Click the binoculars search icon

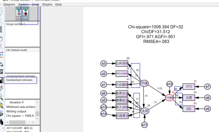2,122
